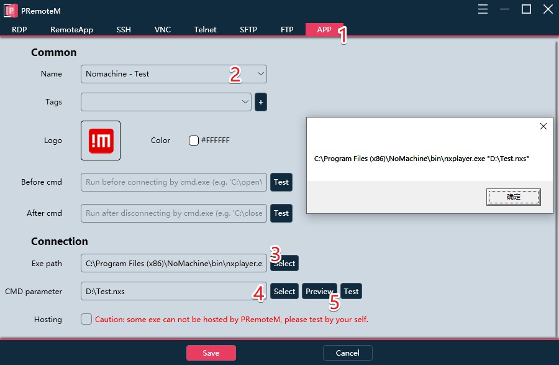Switch to the RDP tab
Viewport: 559px width, 365px height.
point(19,30)
